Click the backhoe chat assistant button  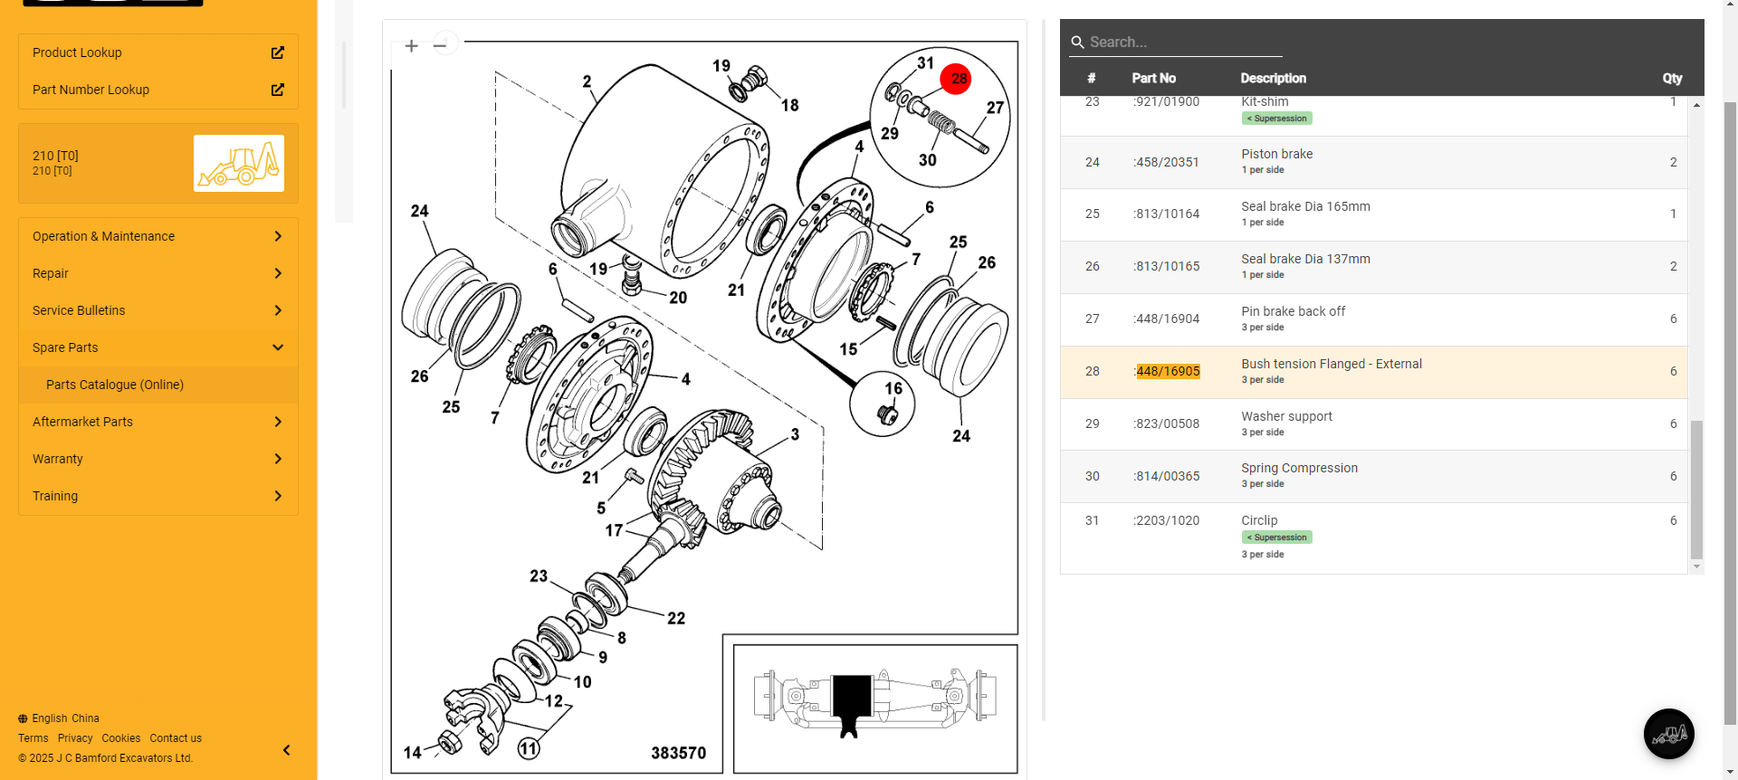pos(1668,734)
